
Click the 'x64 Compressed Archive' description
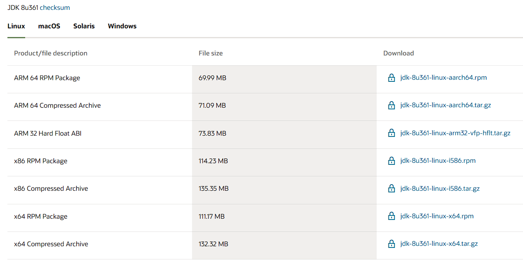point(51,244)
